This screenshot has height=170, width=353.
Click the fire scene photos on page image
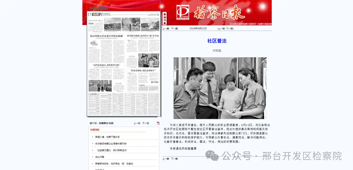click(131, 24)
